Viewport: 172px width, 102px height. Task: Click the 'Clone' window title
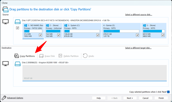point(5,3)
